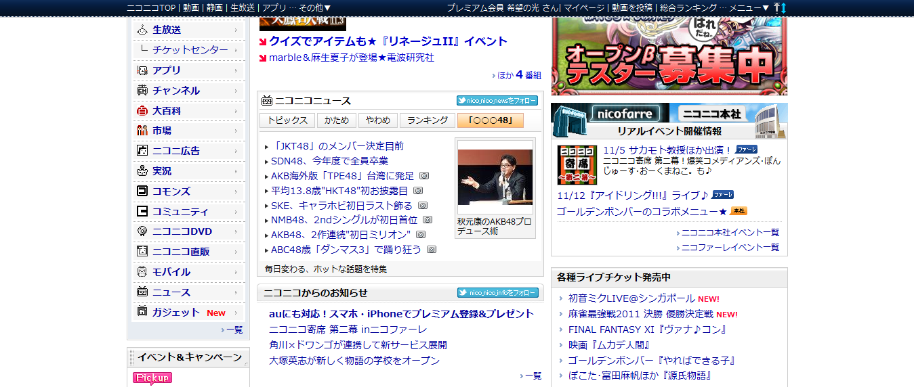This screenshot has width=914, height=387.
Task: Click the 秋元康 AKB48 photo thumbnail
Action: [x=495, y=177]
